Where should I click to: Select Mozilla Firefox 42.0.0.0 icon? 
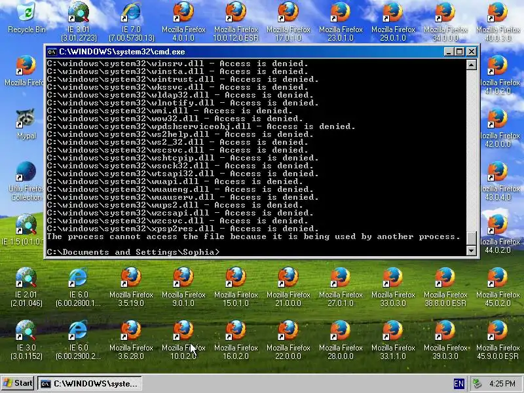(x=498, y=128)
